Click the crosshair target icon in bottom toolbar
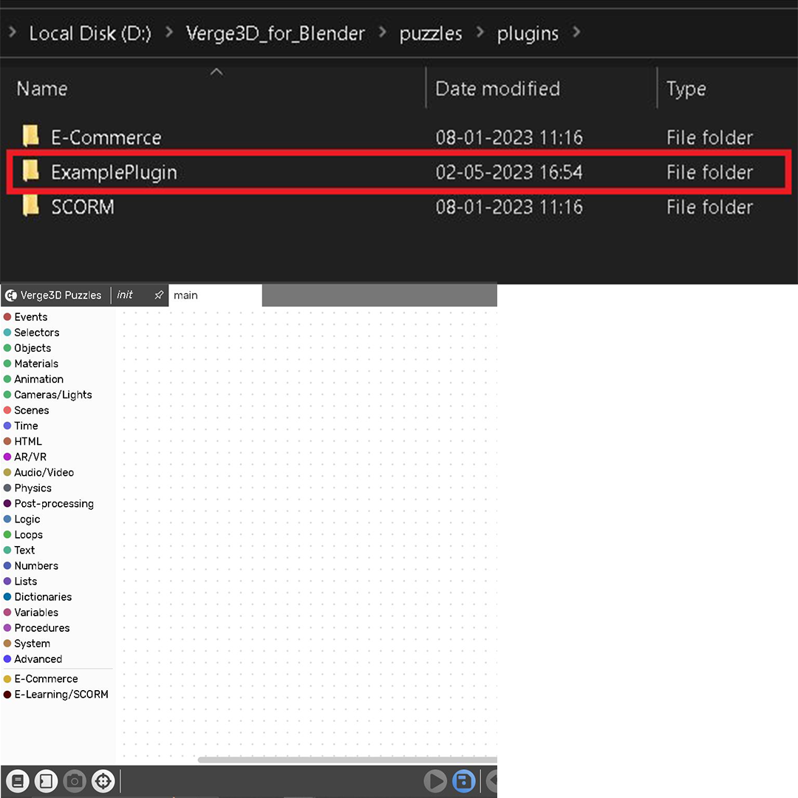The width and height of the screenshot is (798, 798). click(103, 781)
